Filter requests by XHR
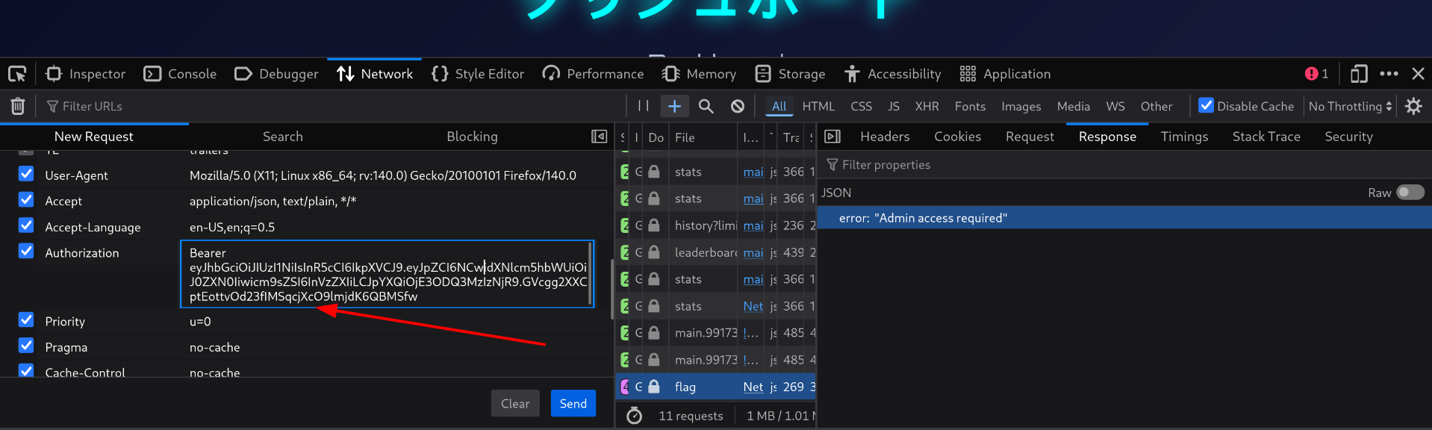This screenshot has width=1432, height=430. click(x=927, y=106)
